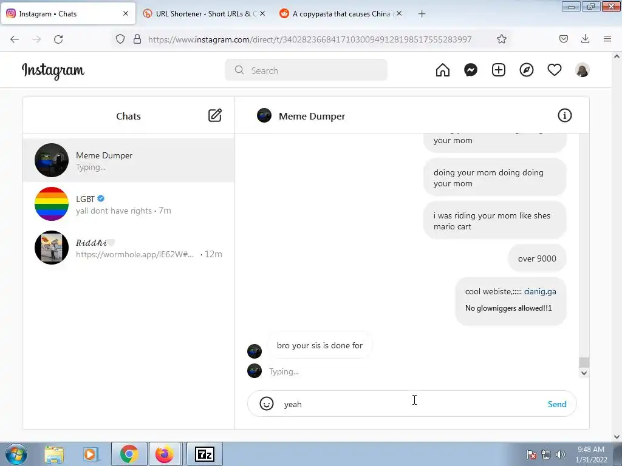Click the taskbar clock 9:48 AM
622x466 pixels.
[x=591, y=450]
